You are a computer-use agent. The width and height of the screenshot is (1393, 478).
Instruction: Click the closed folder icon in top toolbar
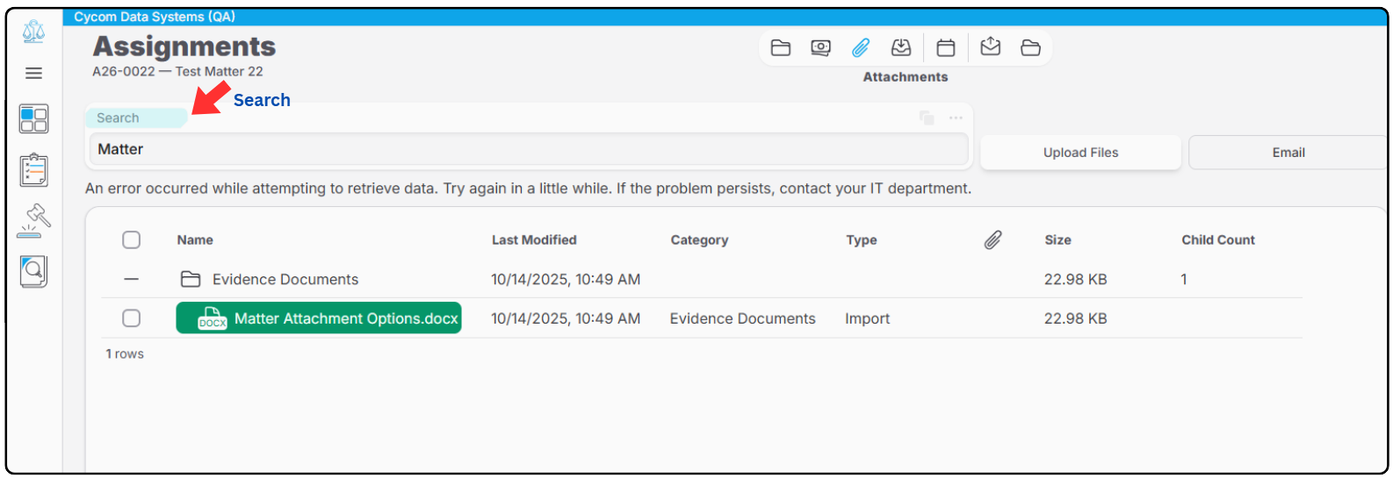pyautogui.click(x=781, y=48)
